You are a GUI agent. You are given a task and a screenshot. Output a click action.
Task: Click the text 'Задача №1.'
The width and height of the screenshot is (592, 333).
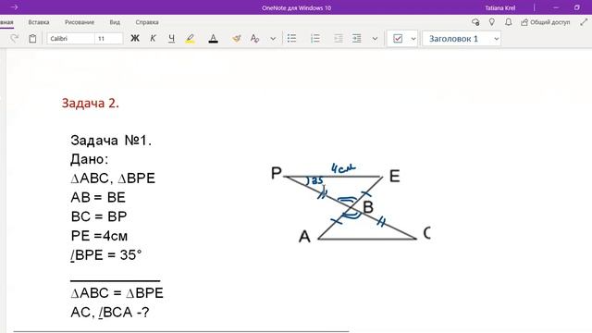coord(111,141)
